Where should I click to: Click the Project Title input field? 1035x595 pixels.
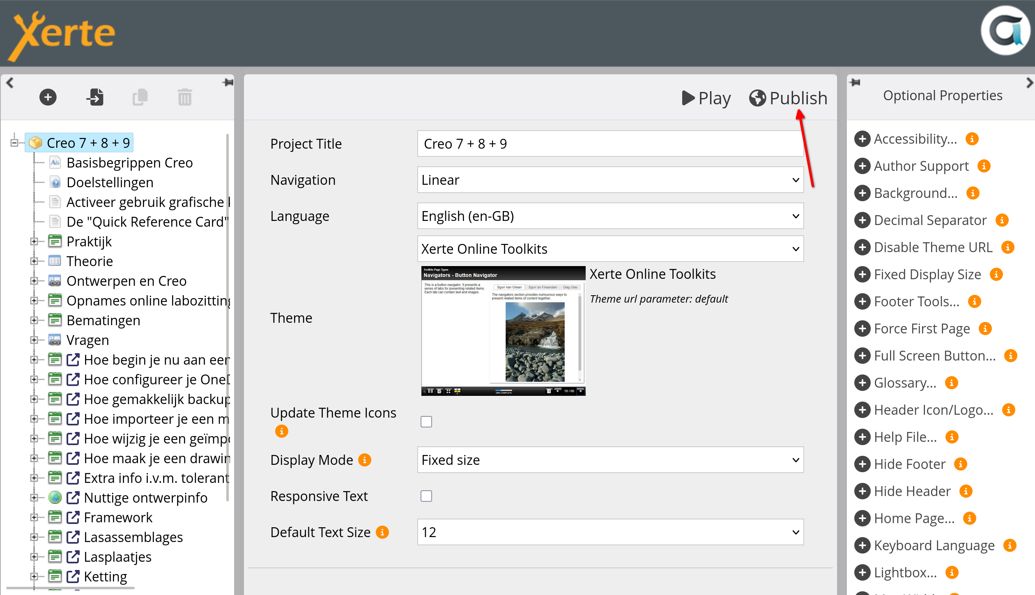[610, 144]
